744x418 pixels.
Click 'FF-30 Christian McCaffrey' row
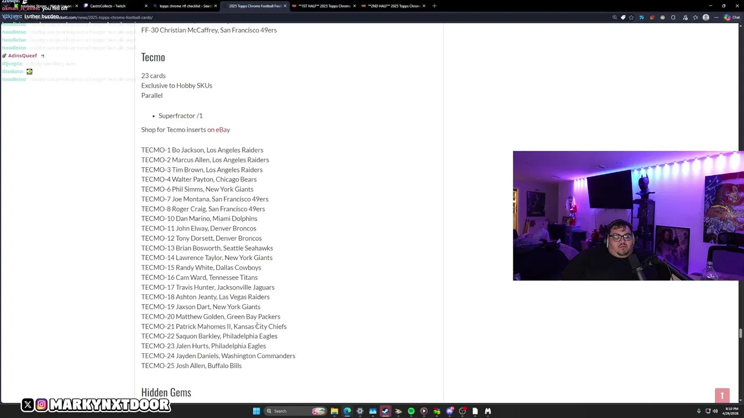(x=209, y=30)
